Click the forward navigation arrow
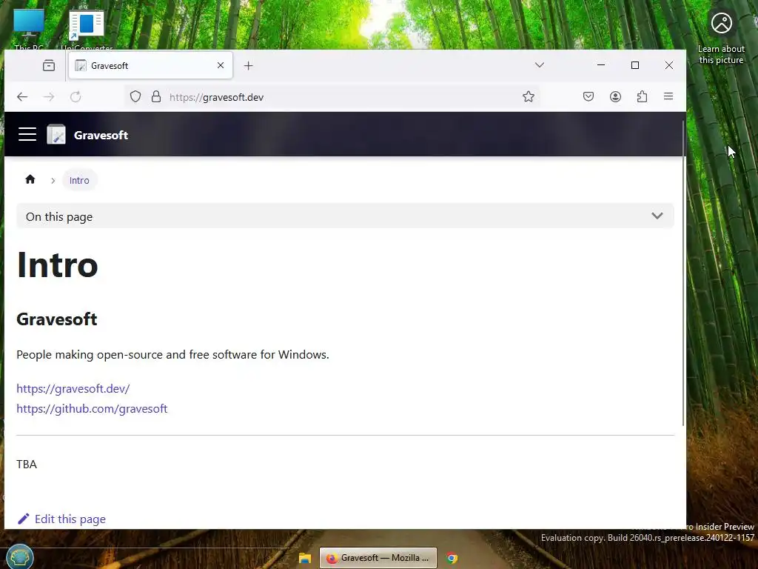 click(49, 97)
